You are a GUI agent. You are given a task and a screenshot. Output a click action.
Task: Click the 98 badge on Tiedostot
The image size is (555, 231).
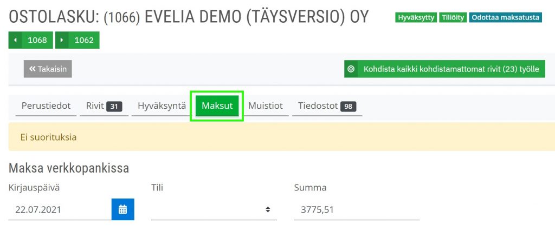coord(349,107)
